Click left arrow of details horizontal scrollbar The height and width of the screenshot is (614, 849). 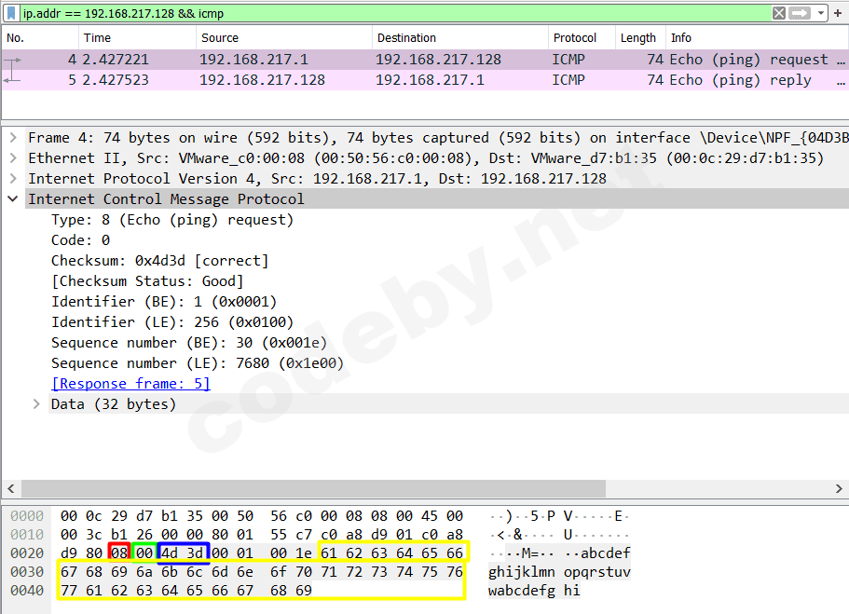click(11, 488)
